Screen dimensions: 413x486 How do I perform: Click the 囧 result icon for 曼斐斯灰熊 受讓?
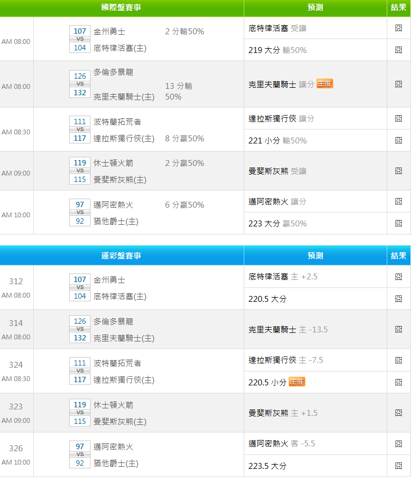pos(399,171)
